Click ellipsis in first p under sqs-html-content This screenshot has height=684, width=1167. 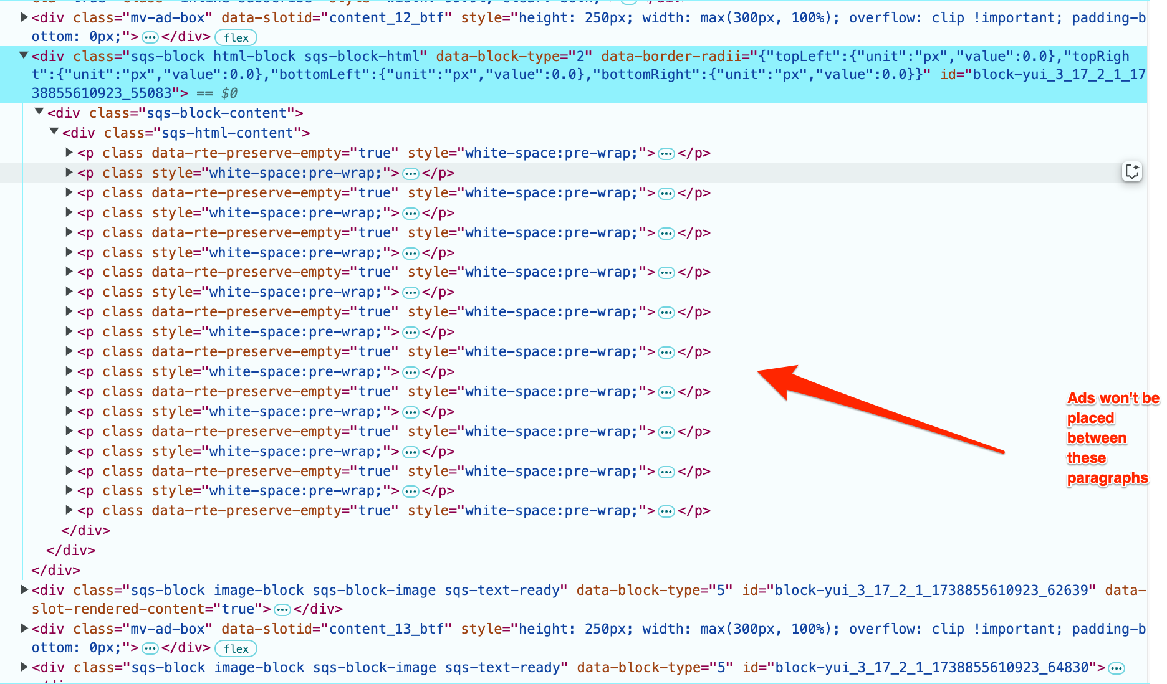coord(666,154)
